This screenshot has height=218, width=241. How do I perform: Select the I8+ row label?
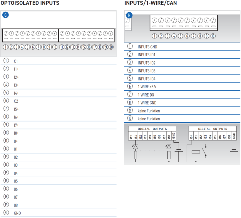16,133
